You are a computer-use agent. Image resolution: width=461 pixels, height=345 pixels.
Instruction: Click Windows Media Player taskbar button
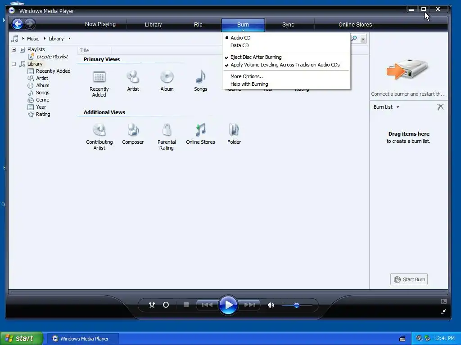82,339
